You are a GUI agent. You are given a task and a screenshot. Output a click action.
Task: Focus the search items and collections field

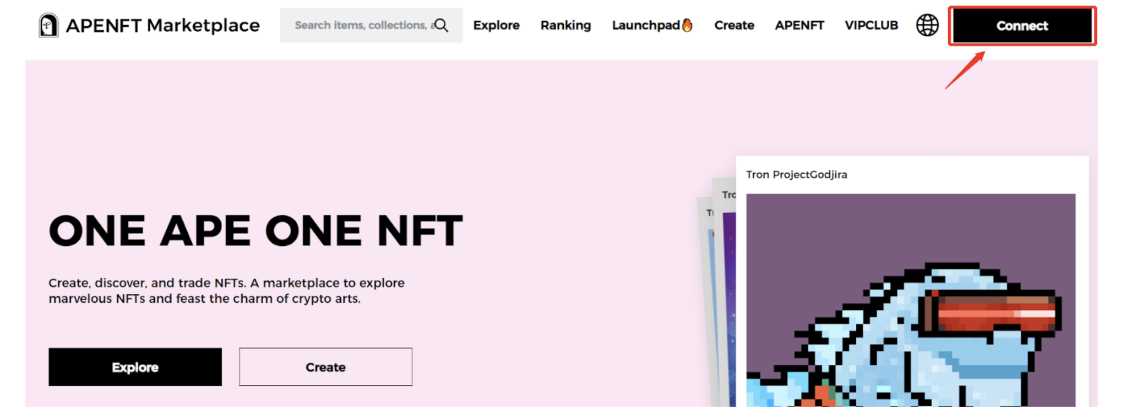pyautogui.click(x=371, y=25)
